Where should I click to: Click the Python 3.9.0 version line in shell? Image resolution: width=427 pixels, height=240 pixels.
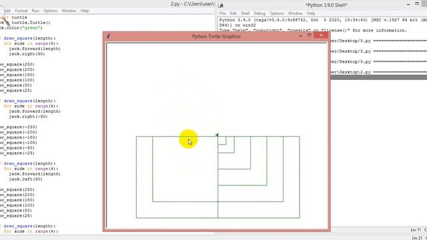pyautogui.click(x=323, y=20)
